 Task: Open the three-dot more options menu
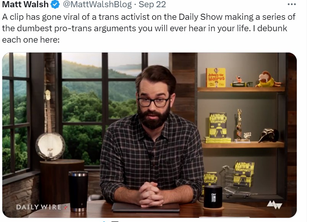pos(292,4)
